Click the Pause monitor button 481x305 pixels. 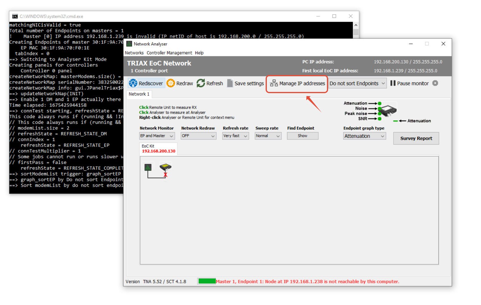(x=410, y=83)
